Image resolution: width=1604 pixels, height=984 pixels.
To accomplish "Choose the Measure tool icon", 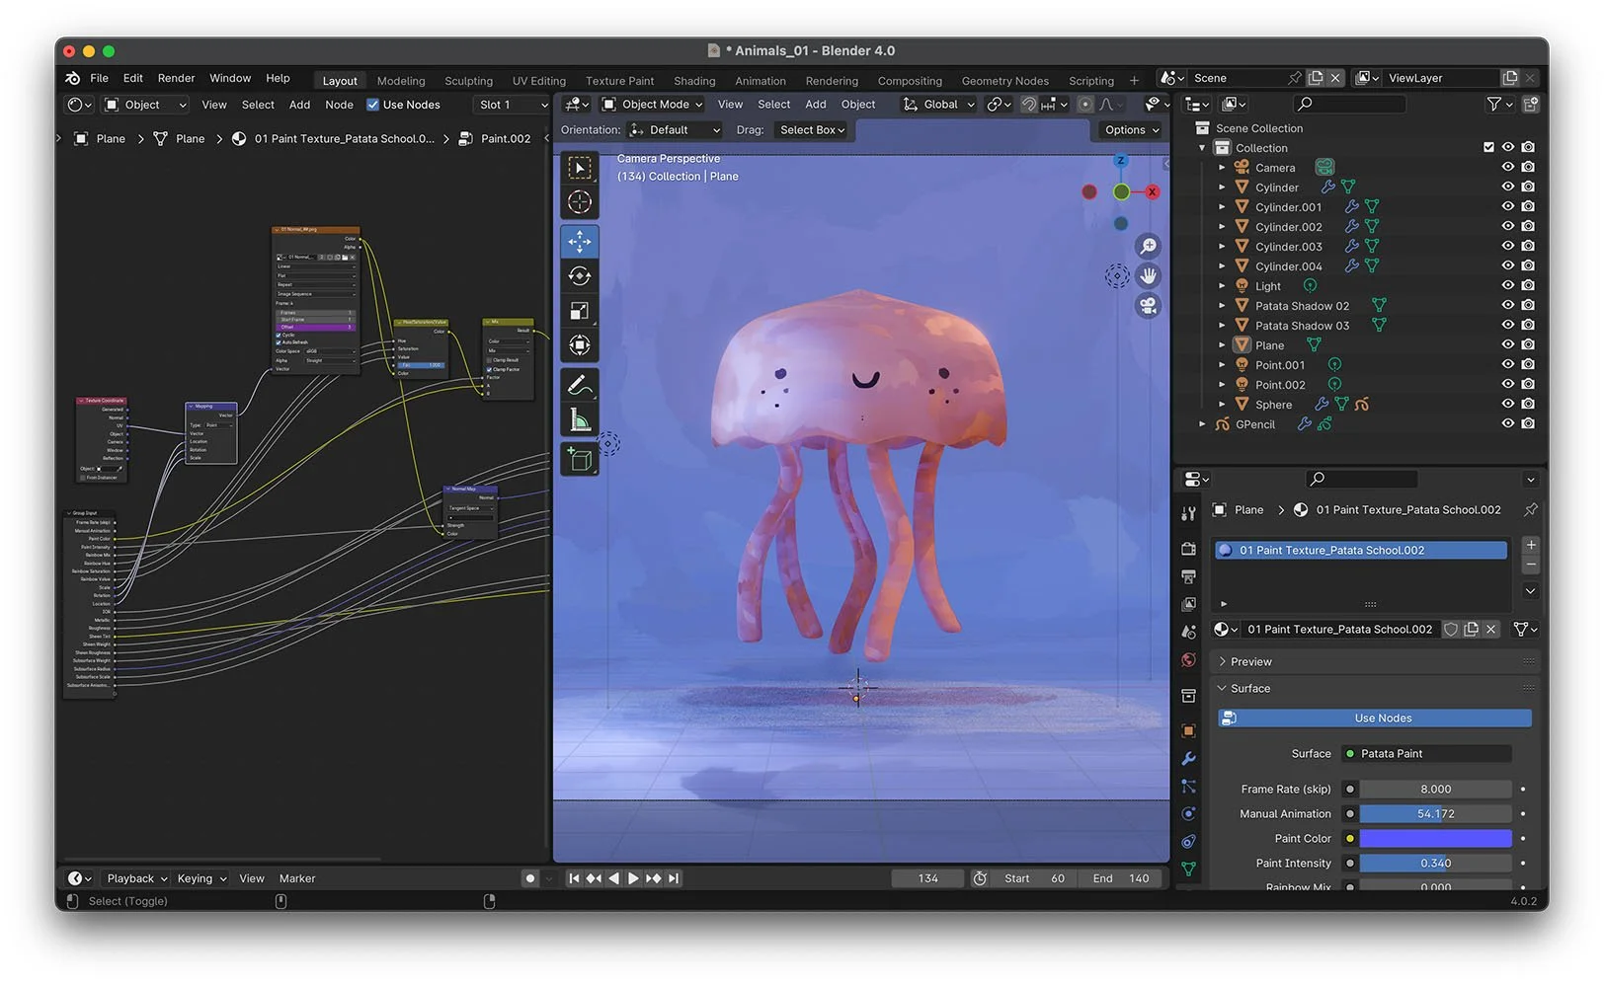I will pyautogui.click(x=580, y=420).
